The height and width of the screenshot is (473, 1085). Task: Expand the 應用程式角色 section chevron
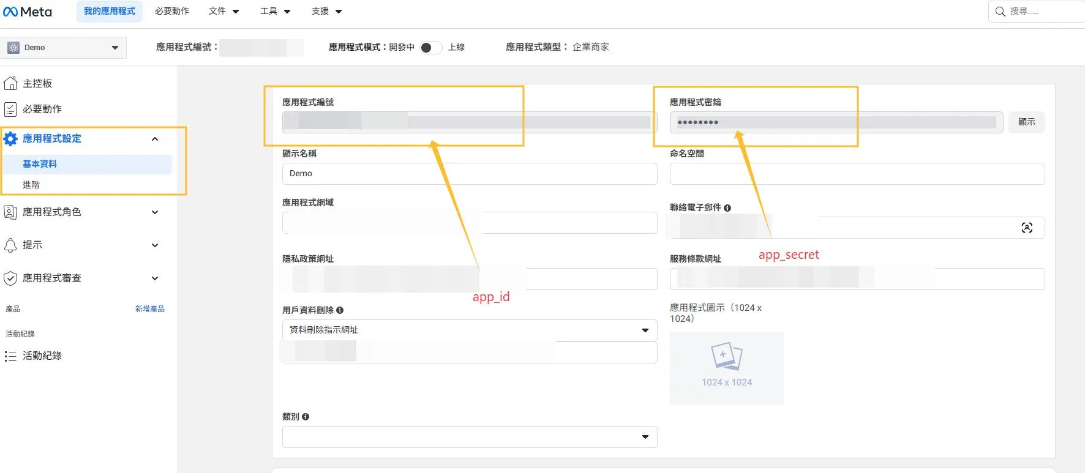tap(155, 212)
